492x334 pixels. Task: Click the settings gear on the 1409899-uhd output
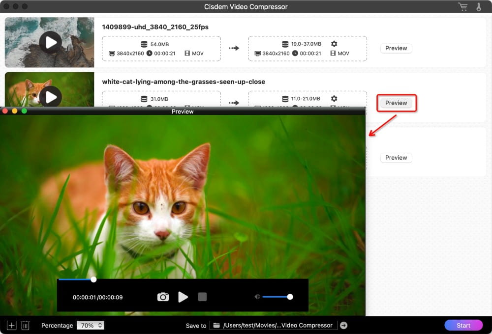334,44
